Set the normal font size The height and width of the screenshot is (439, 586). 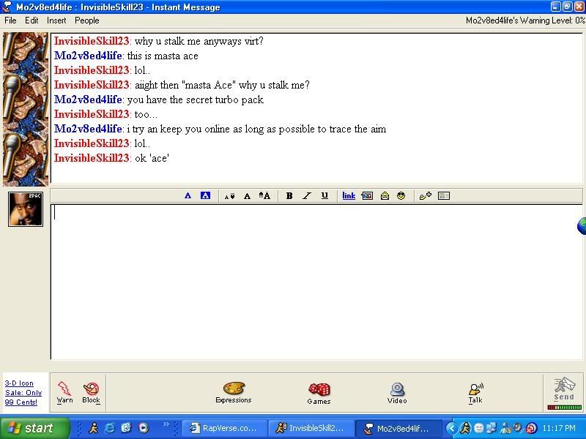(x=247, y=196)
